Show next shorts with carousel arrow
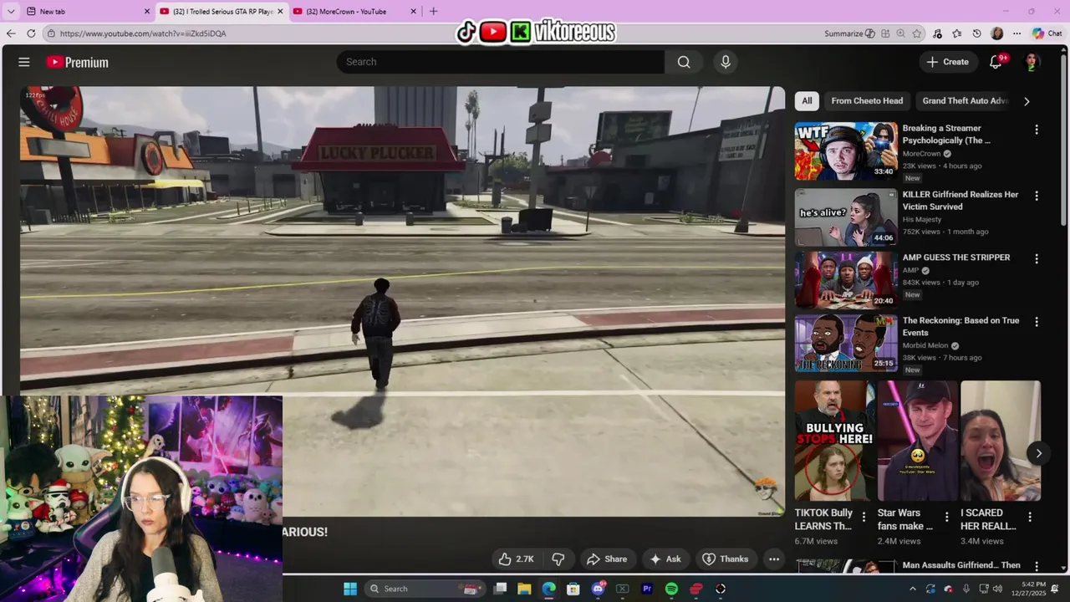This screenshot has height=602, width=1070. pos(1038,453)
